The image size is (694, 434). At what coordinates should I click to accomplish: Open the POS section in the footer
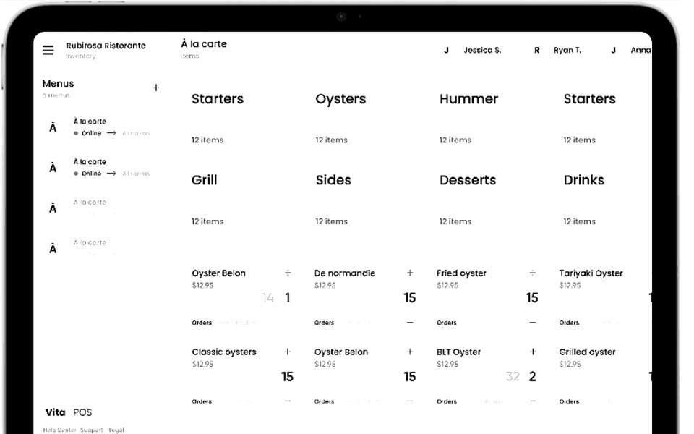(x=82, y=412)
